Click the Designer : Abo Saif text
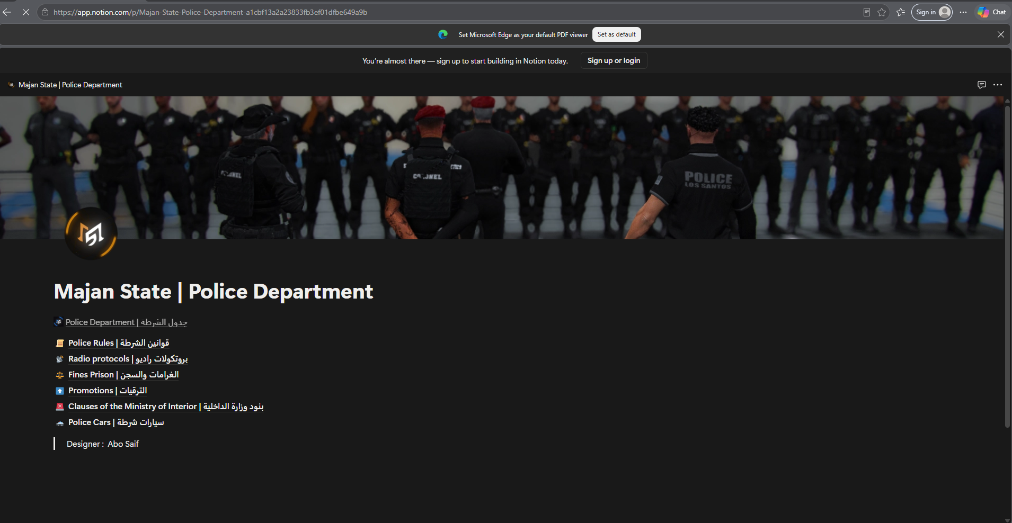The width and height of the screenshot is (1012, 523). coord(103,444)
